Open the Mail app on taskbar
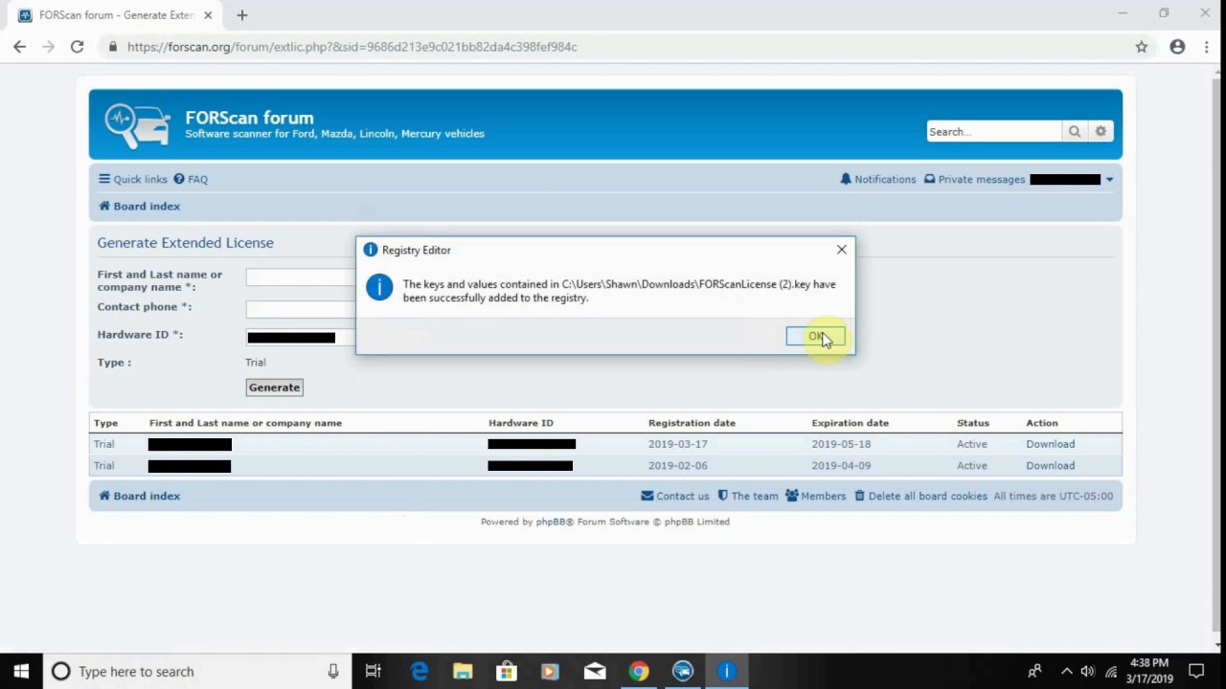 (595, 672)
